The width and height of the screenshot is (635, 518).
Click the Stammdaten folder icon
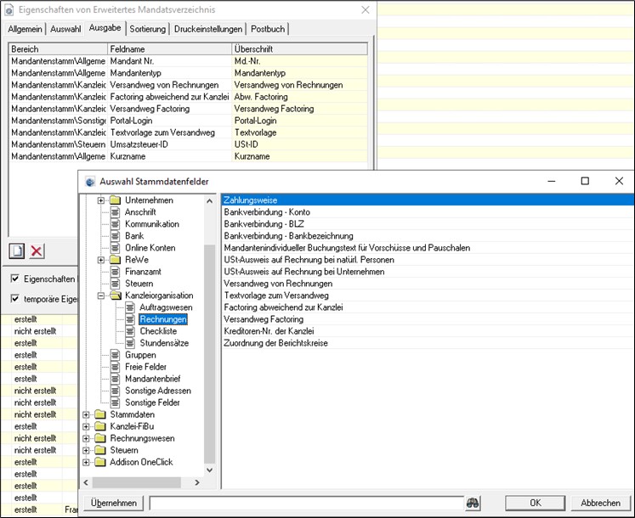(100, 414)
